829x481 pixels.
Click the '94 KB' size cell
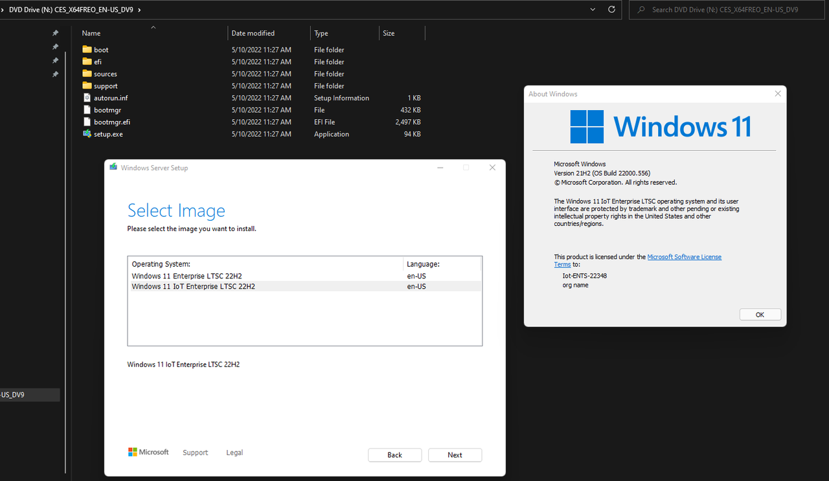[413, 134]
